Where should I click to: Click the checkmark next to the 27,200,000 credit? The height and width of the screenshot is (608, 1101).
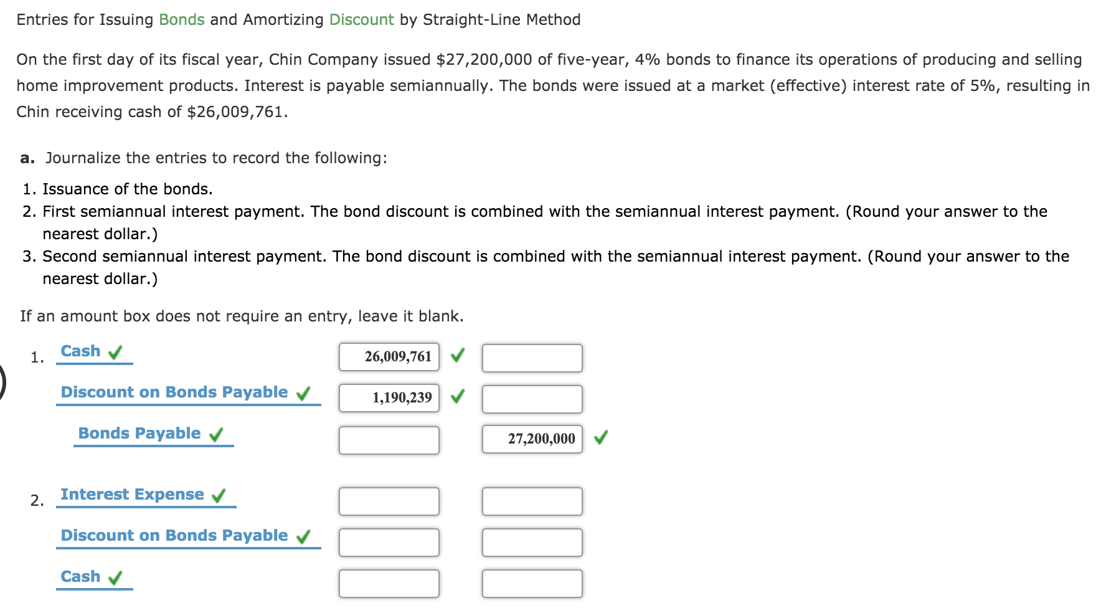[x=600, y=438]
